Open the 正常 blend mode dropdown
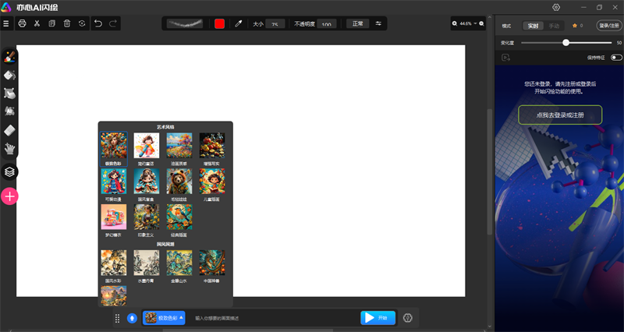Viewport: 624px width, 332px height. tap(358, 24)
